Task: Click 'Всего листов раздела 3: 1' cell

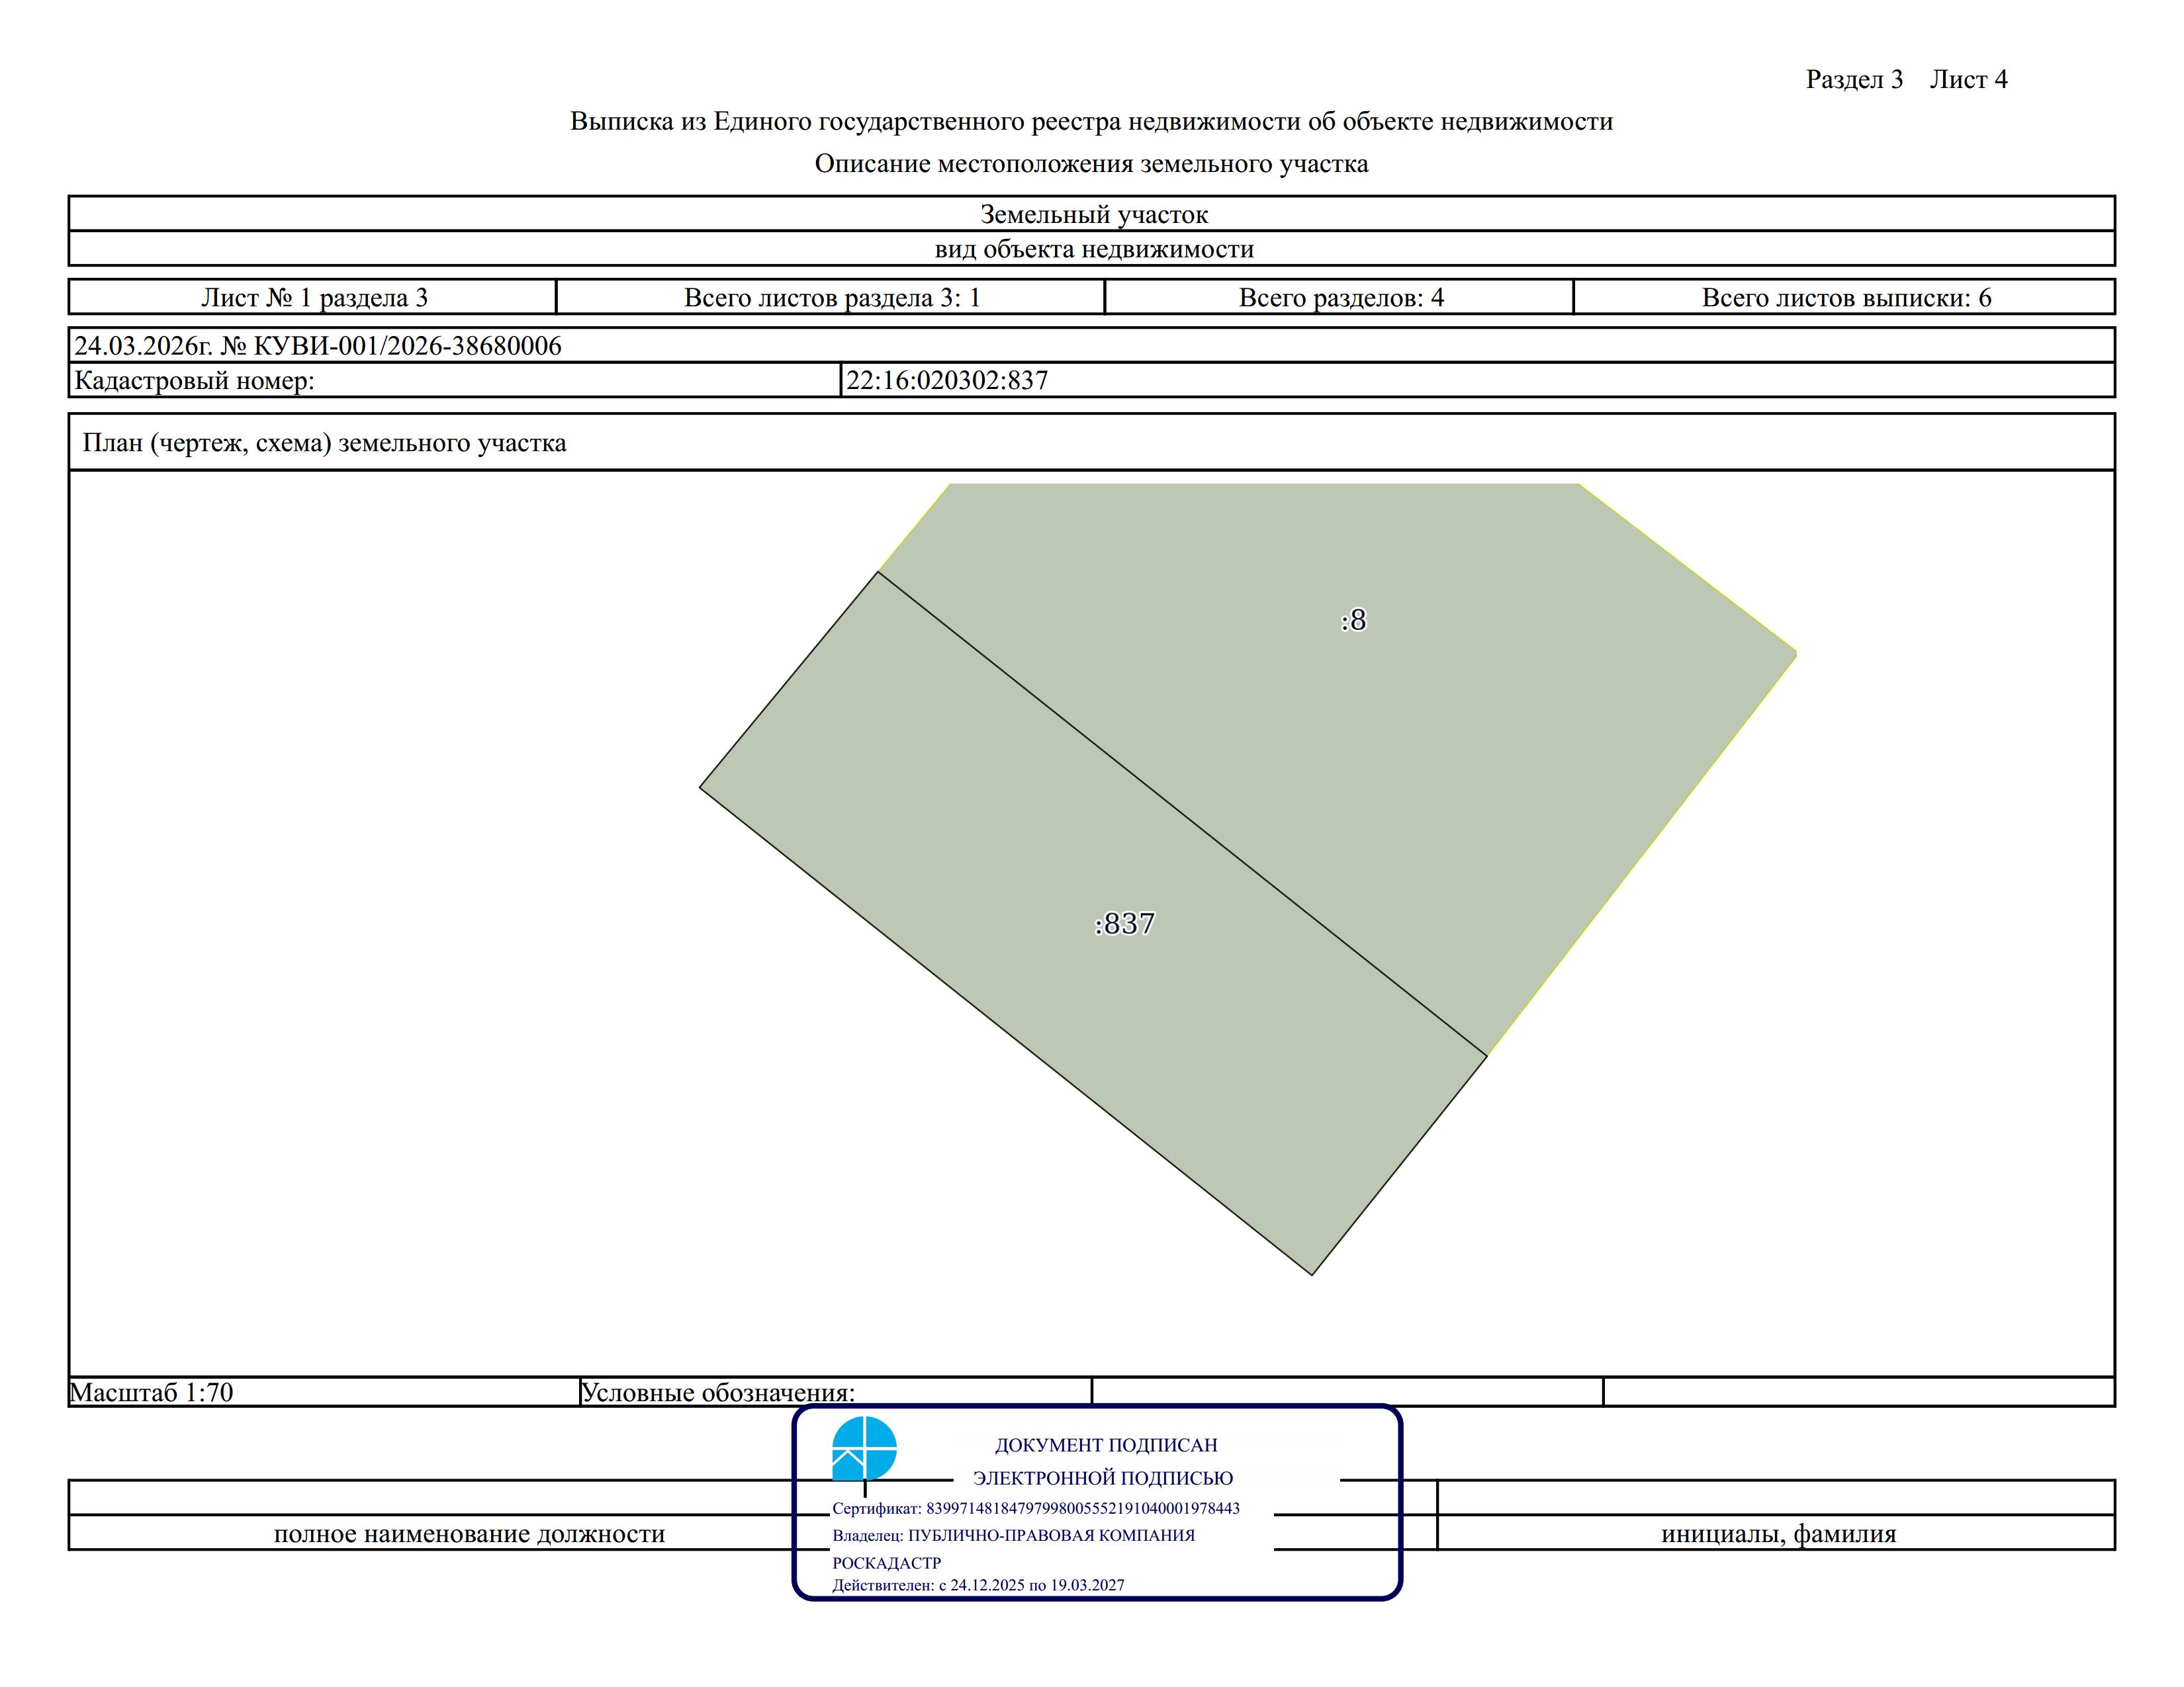Action: (x=831, y=297)
